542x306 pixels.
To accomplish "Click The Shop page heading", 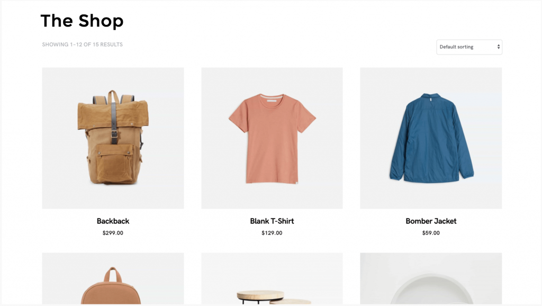I will pyautogui.click(x=82, y=21).
